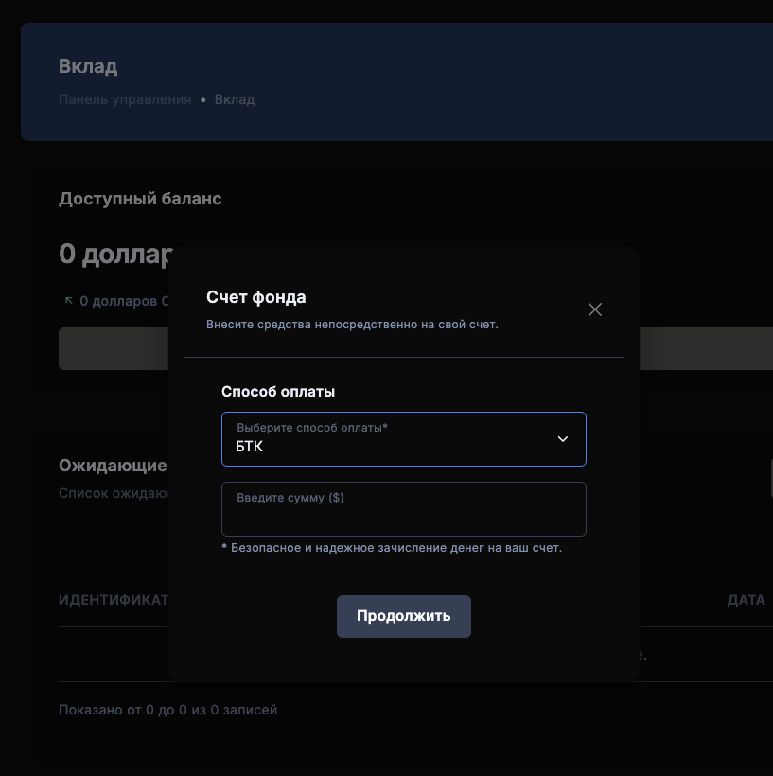Viewport: 773px width, 776px height.
Task: Click the wide gray button under balance
Action: pyautogui.click(x=114, y=348)
